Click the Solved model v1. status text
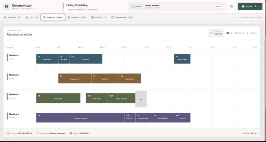The height and width of the screenshot is (142, 266). coord(153,5)
